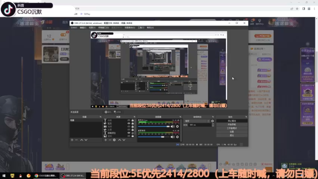Remove selected scene with minus icon
Viewport: 318px width, 179px height.
point(76,140)
